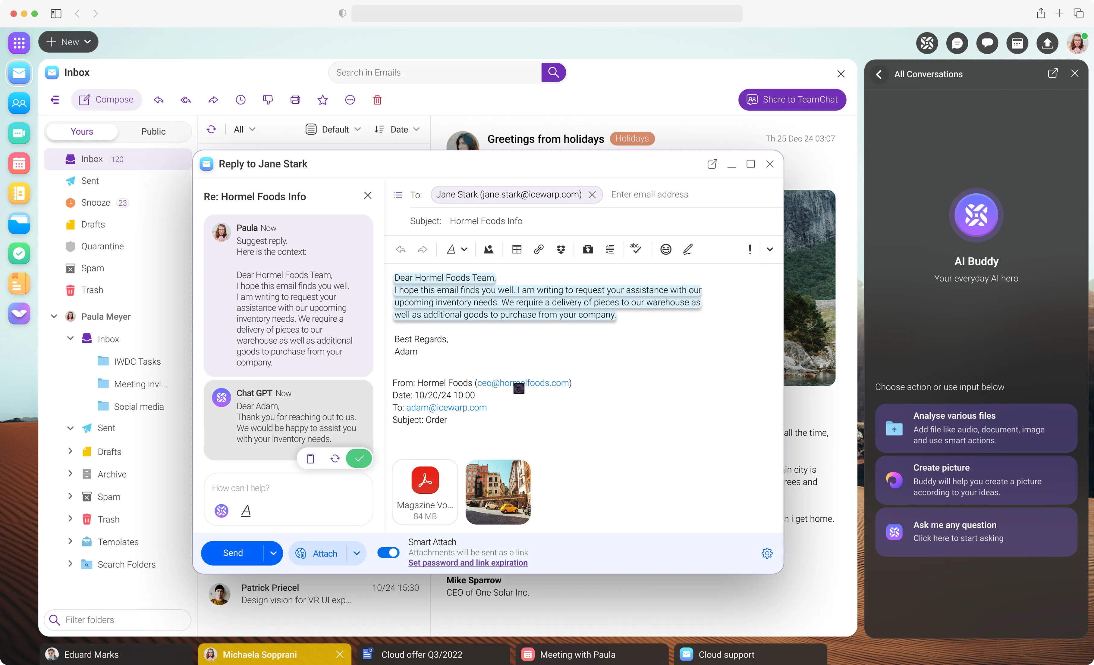This screenshot has height=665, width=1094.
Task: Open the Send options dropdown arrow
Action: coord(273,553)
